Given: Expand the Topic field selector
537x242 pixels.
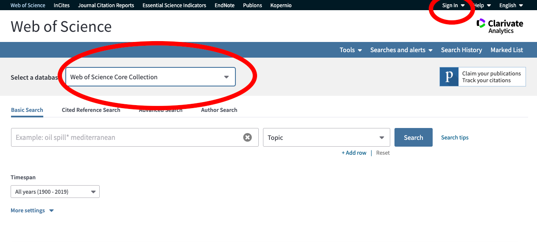Looking at the screenshot, I should [326, 138].
